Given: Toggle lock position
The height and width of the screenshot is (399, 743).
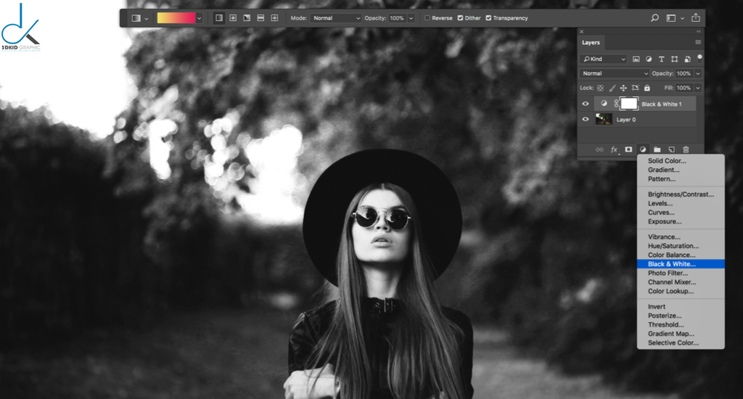Looking at the screenshot, I should [623, 88].
